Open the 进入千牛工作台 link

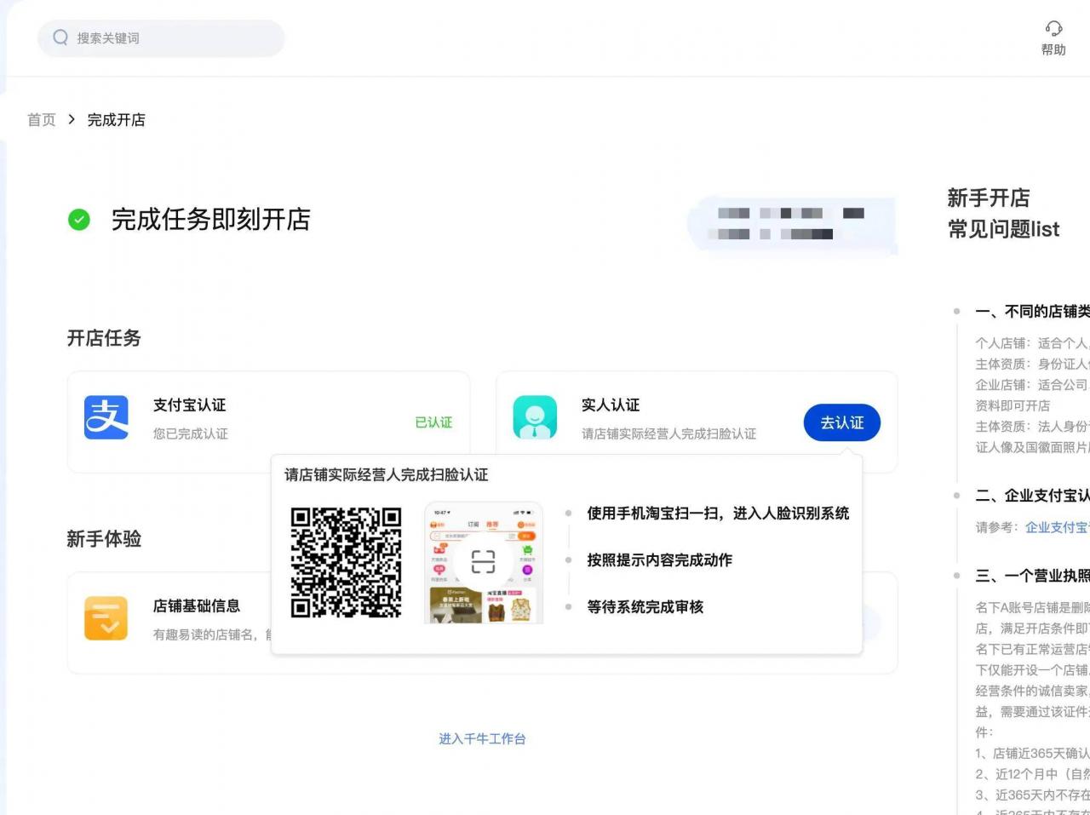point(483,739)
